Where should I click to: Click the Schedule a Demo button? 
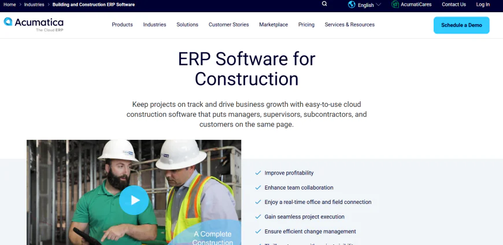pyautogui.click(x=461, y=25)
